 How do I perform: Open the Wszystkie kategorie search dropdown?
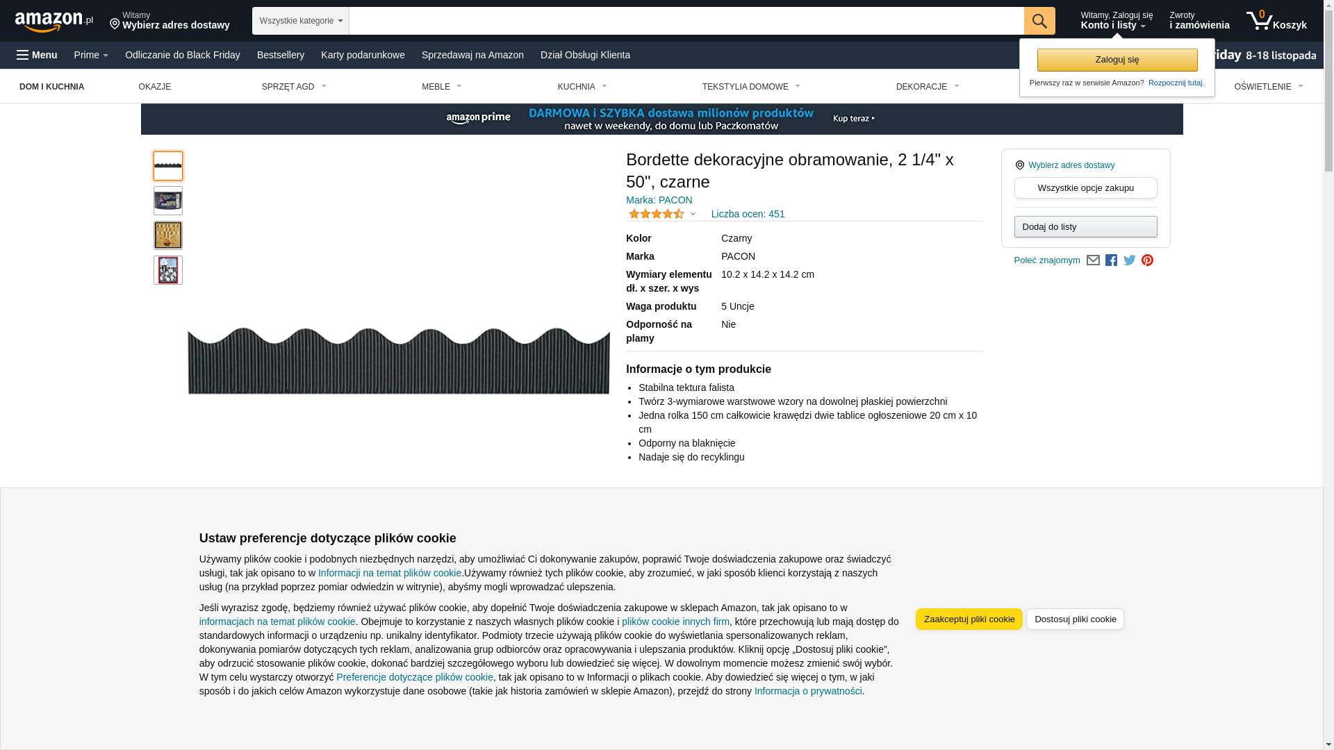[x=300, y=21]
